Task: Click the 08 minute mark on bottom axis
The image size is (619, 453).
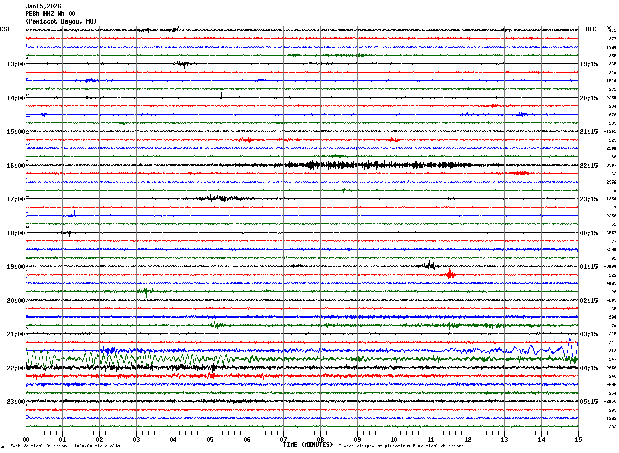Action: point(321,439)
